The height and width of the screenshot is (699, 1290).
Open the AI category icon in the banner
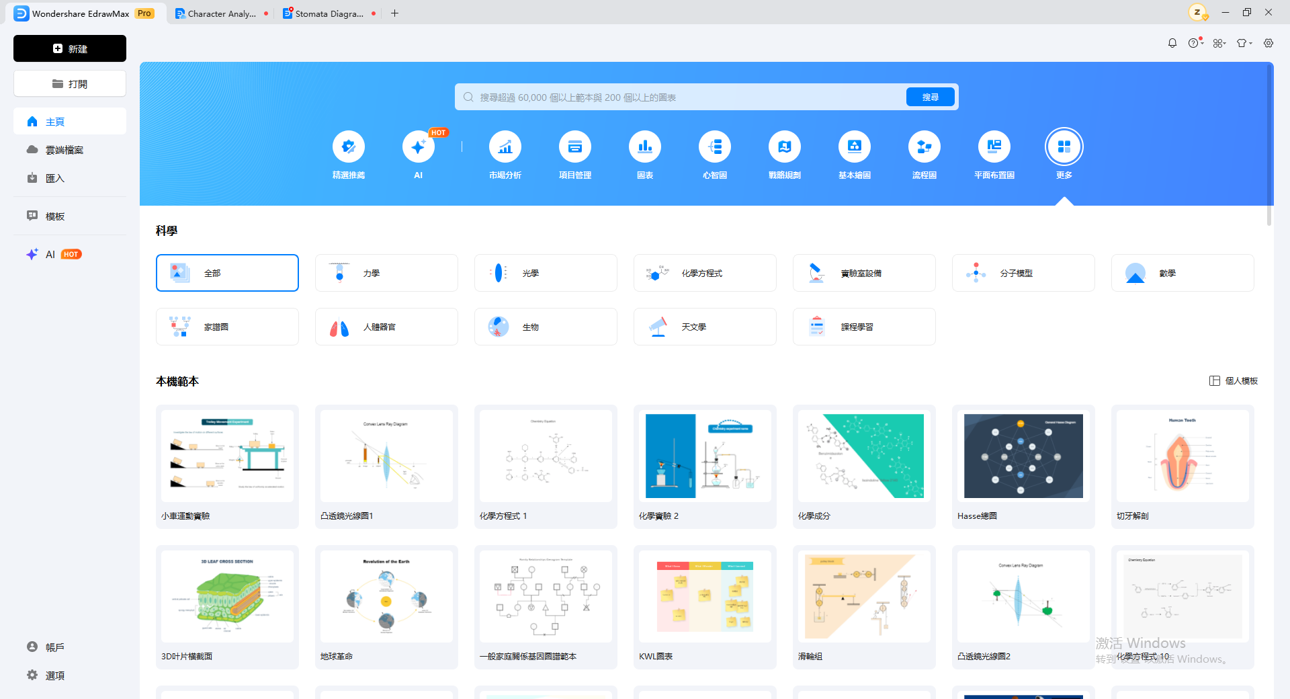(x=419, y=147)
